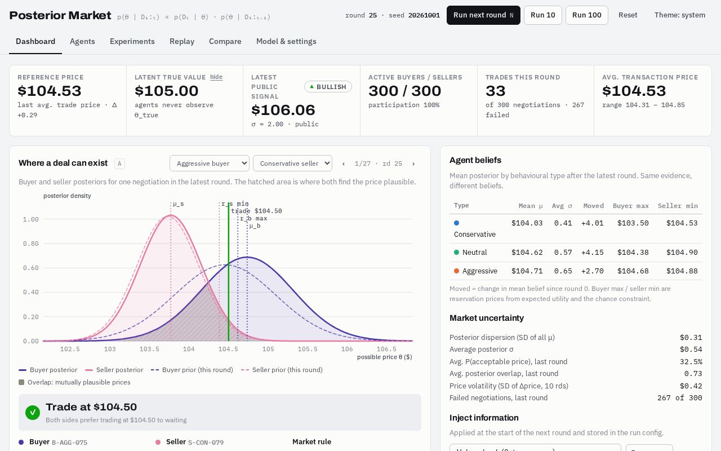Click the '267 of 300' failed negotiations value

[680, 398]
